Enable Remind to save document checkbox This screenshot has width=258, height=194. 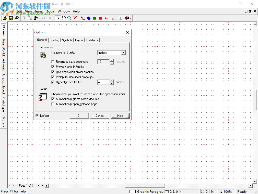coord(53,62)
